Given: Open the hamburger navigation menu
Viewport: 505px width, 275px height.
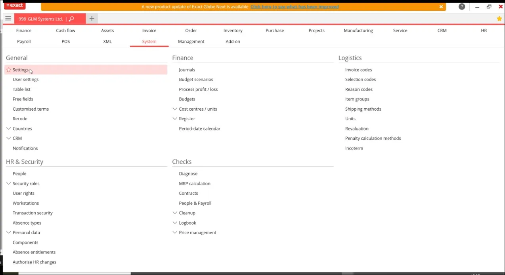Looking at the screenshot, I should pos(8,18).
